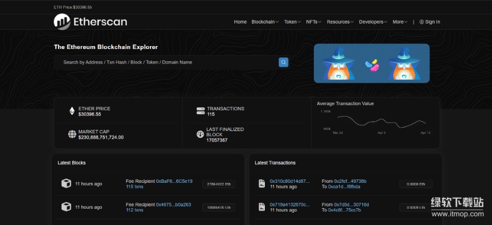Click the ETH Price text in top bar
Viewport: 492px width, 225px height.
coord(73,7)
